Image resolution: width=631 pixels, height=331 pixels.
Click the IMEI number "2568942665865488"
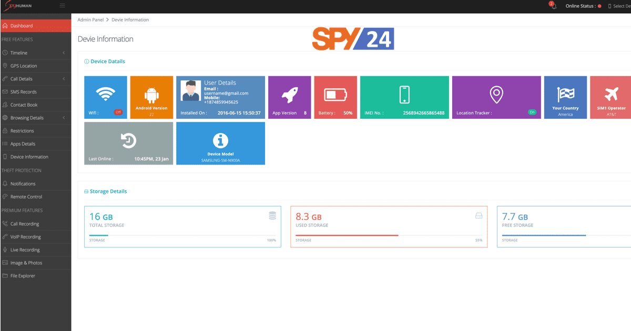click(x=424, y=113)
